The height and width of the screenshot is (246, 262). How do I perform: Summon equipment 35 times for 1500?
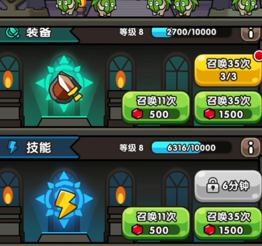(228, 107)
